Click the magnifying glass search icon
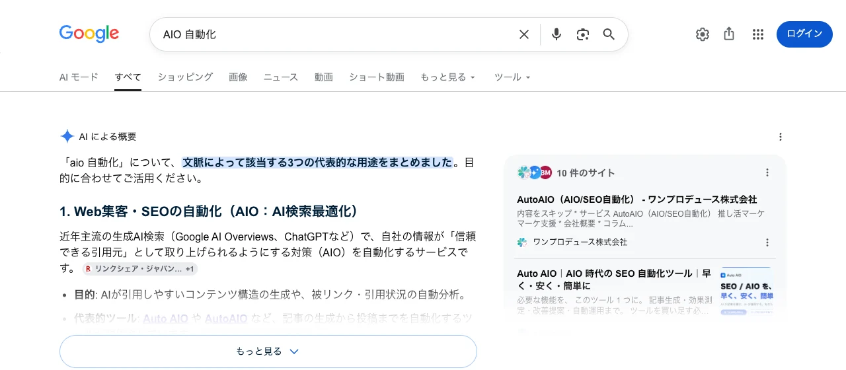846x370 pixels. click(609, 34)
